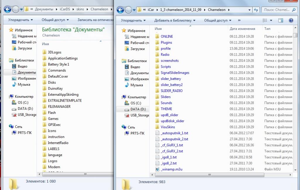
Task: Select the THEME folder in right window
Action: pos(166,109)
